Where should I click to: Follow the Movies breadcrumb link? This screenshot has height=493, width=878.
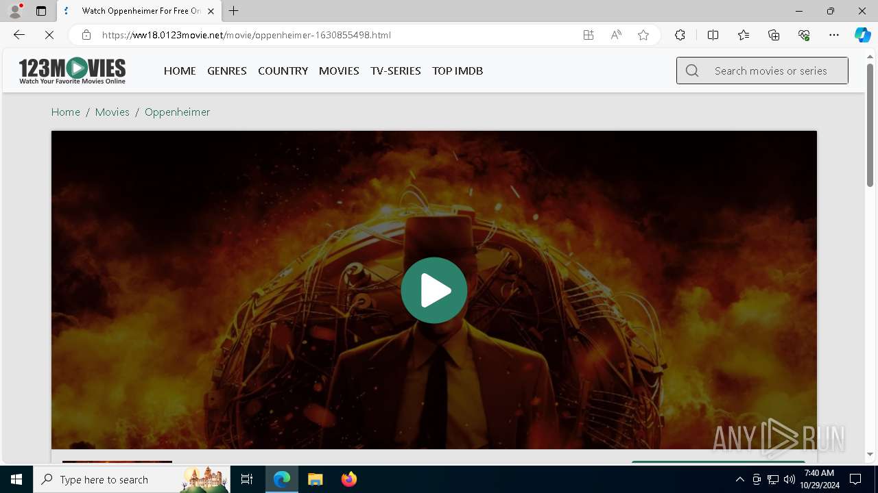point(112,112)
